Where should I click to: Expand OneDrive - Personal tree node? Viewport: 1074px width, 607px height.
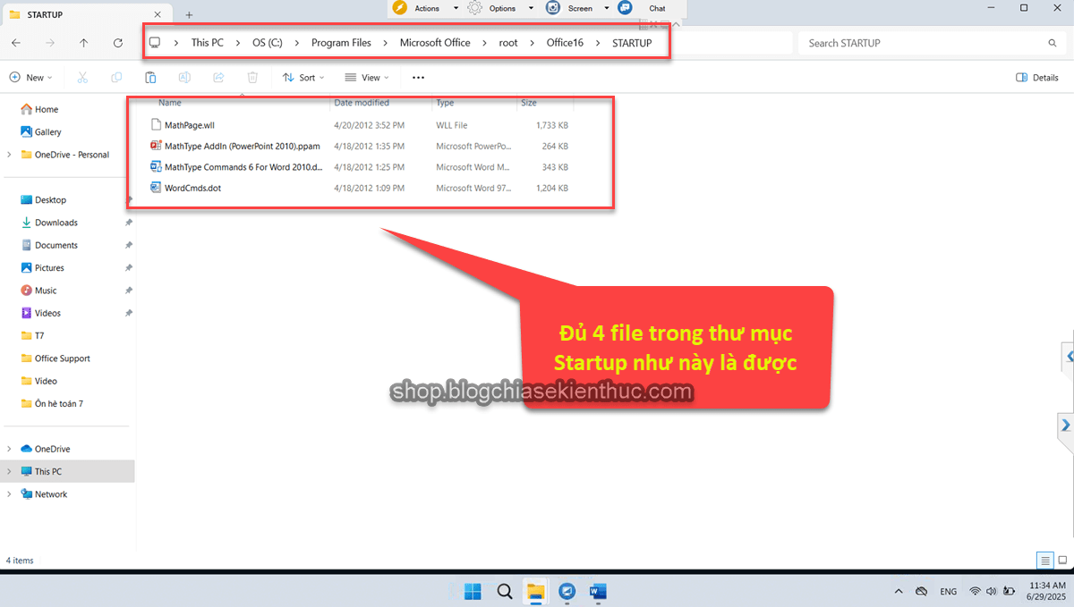point(9,155)
